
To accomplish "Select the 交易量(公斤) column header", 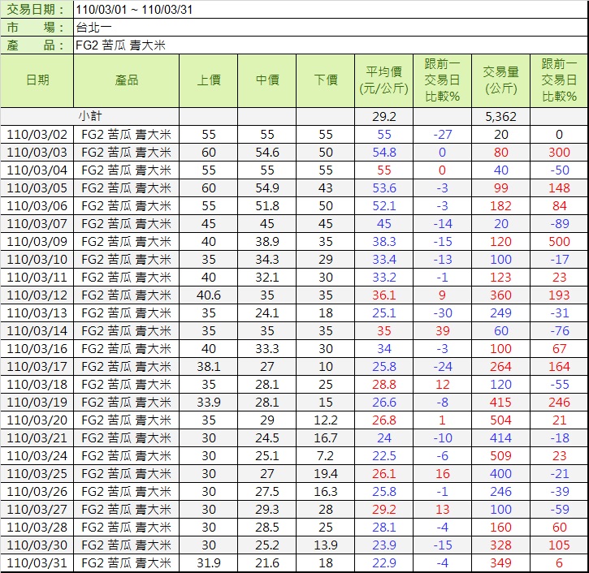I will tap(500, 80).
